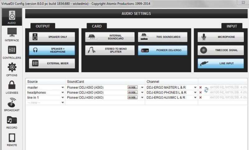249x150 pixels.
Task: Open the Options gear section
Action: (x=12, y=69)
